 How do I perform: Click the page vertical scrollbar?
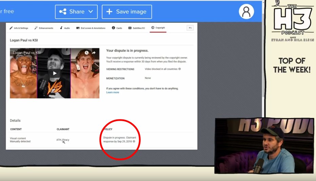(x=263, y=56)
